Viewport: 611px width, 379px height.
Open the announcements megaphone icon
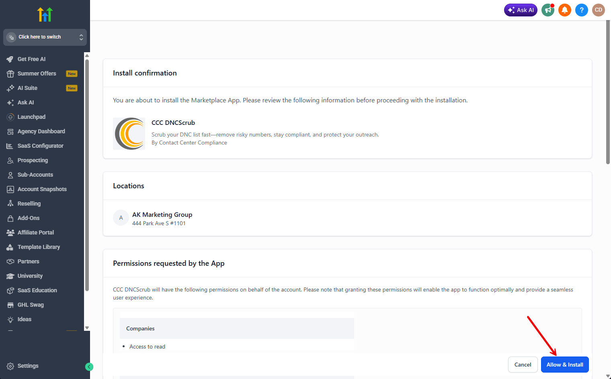tap(548, 10)
